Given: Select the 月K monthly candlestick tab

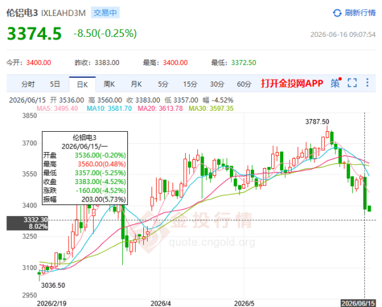Looking at the screenshot, I should pyautogui.click(x=136, y=84).
